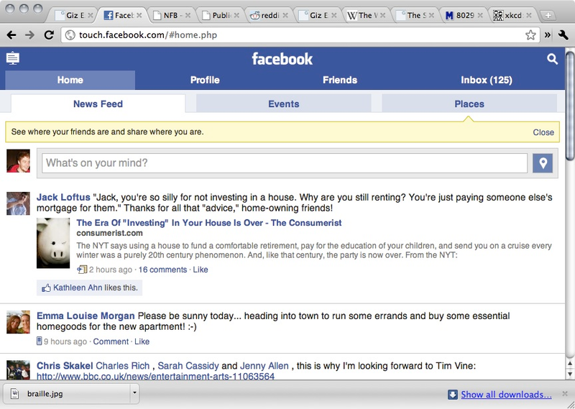The width and height of the screenshot is (575, 409).
Task: Switch to the Events tab
Action: [x=283, y=104]
